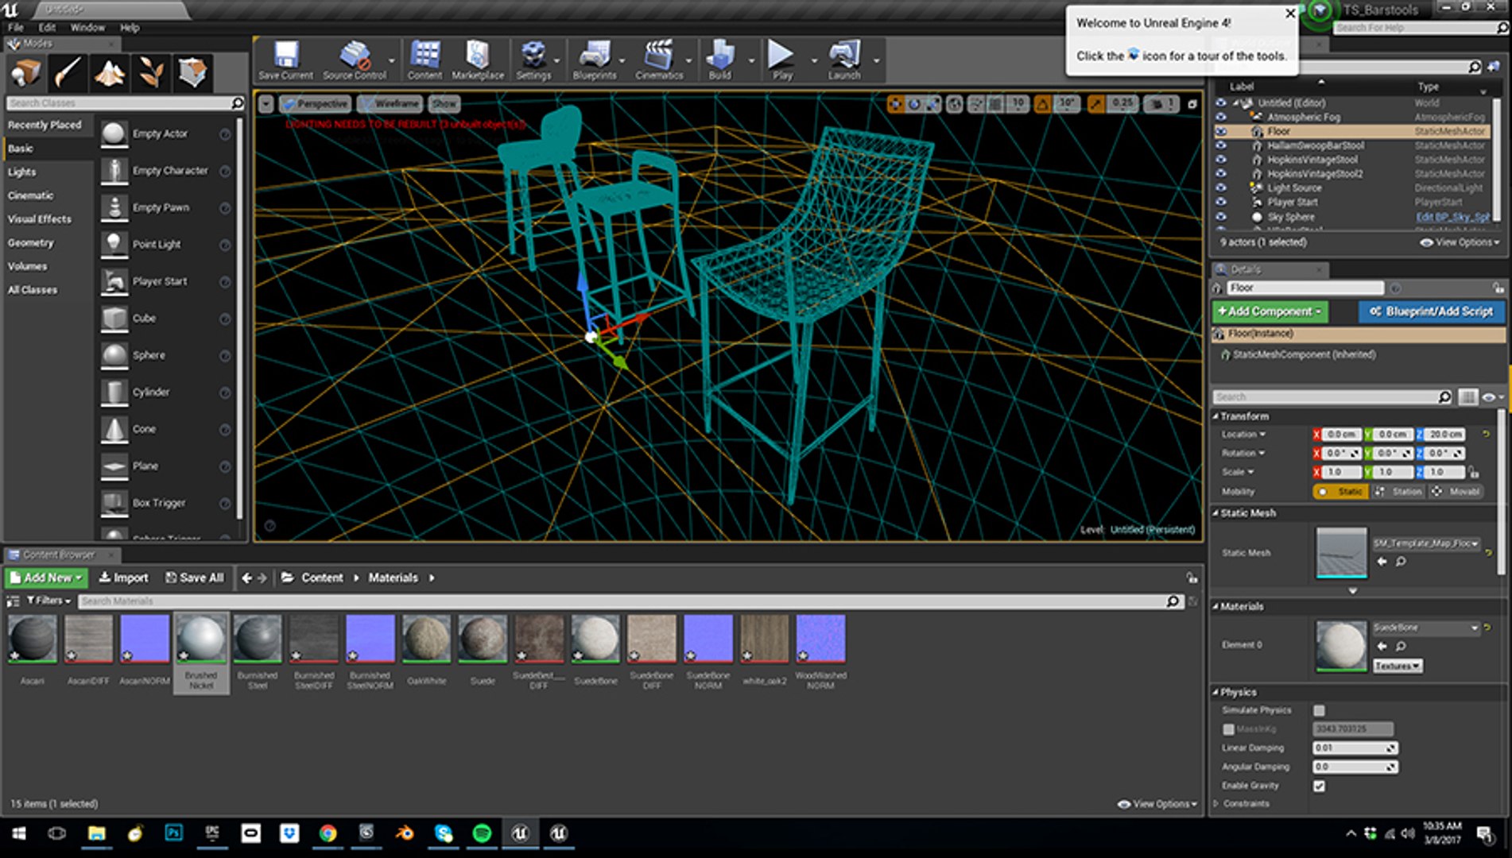The width and height of the screenshot is (1512, 858).
Task: Click the Build toolbar icon
Action: coord(719,60)
